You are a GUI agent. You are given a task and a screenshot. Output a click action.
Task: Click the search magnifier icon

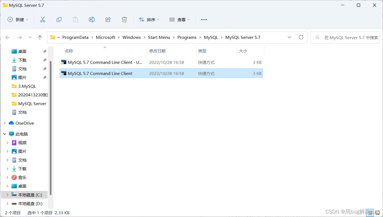(x=317, y=37)
